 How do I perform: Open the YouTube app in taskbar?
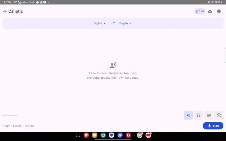(x=148, y=135)
